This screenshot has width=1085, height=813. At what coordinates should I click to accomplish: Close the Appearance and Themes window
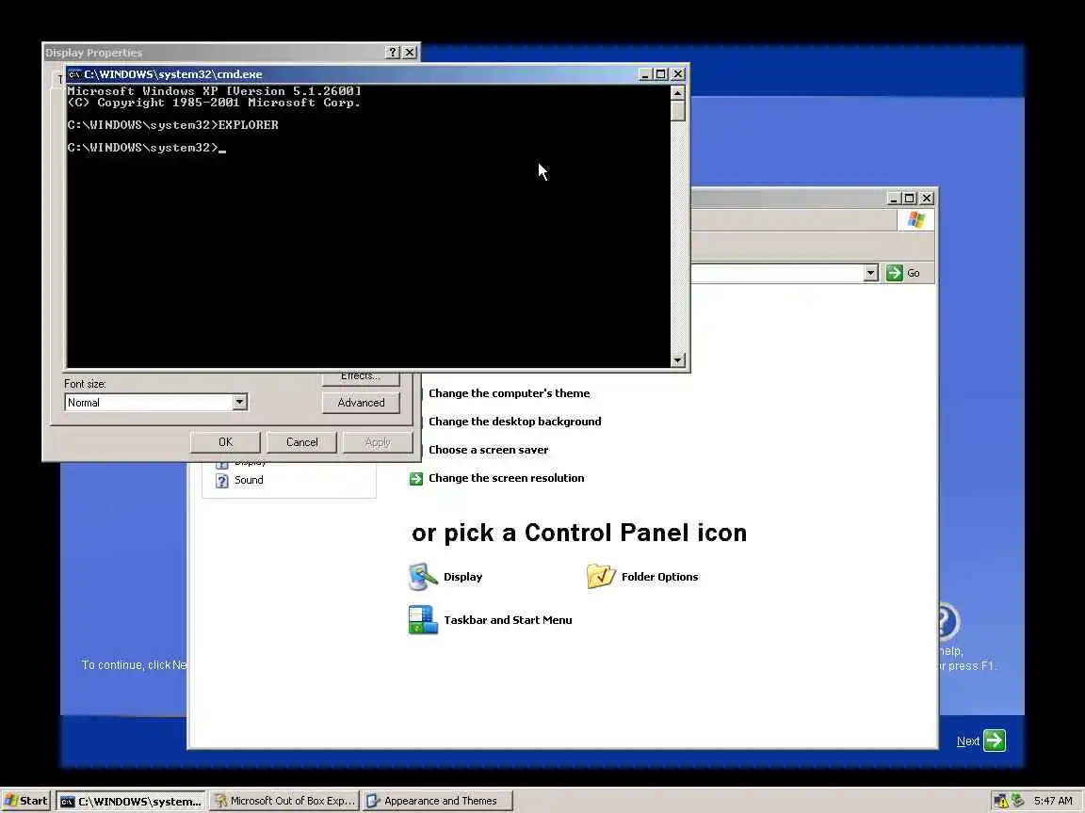(927, 199)
